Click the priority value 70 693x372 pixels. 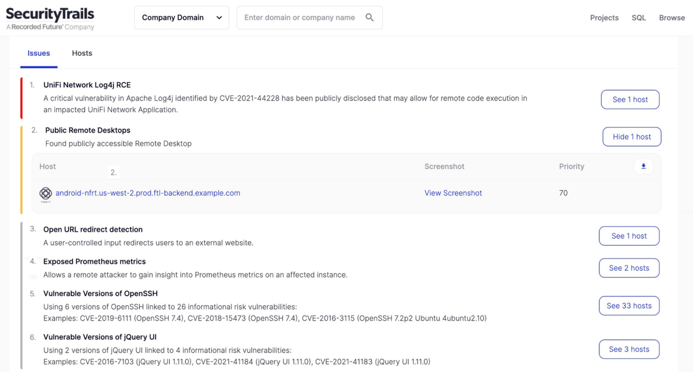(x=564, y=193)
